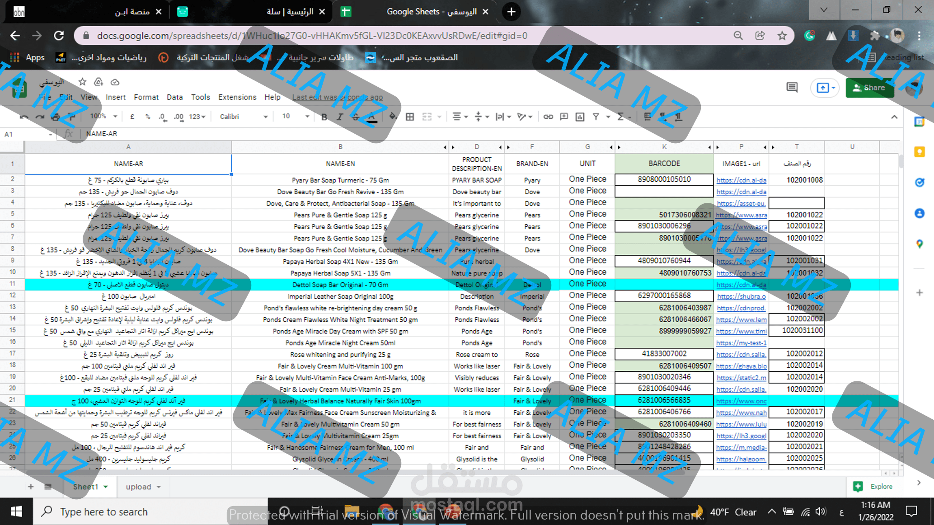Open the functions sigma icon
The height and width of the screenshot is (525, 934).
click(x=620, y=117)
